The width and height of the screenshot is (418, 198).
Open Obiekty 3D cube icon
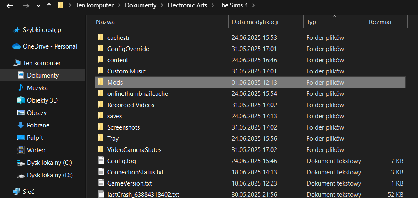[20, 100]
